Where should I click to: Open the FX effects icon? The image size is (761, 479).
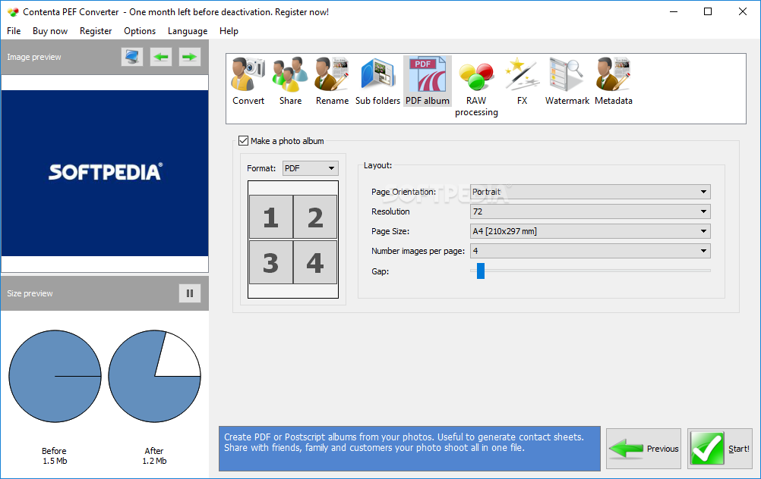coord(522,81)
